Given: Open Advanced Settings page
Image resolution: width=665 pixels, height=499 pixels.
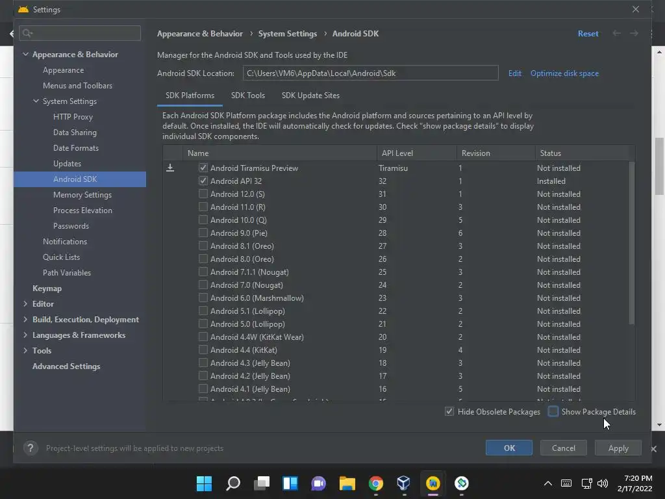Looking at the screenshot, I should click(x=66, y=366).
